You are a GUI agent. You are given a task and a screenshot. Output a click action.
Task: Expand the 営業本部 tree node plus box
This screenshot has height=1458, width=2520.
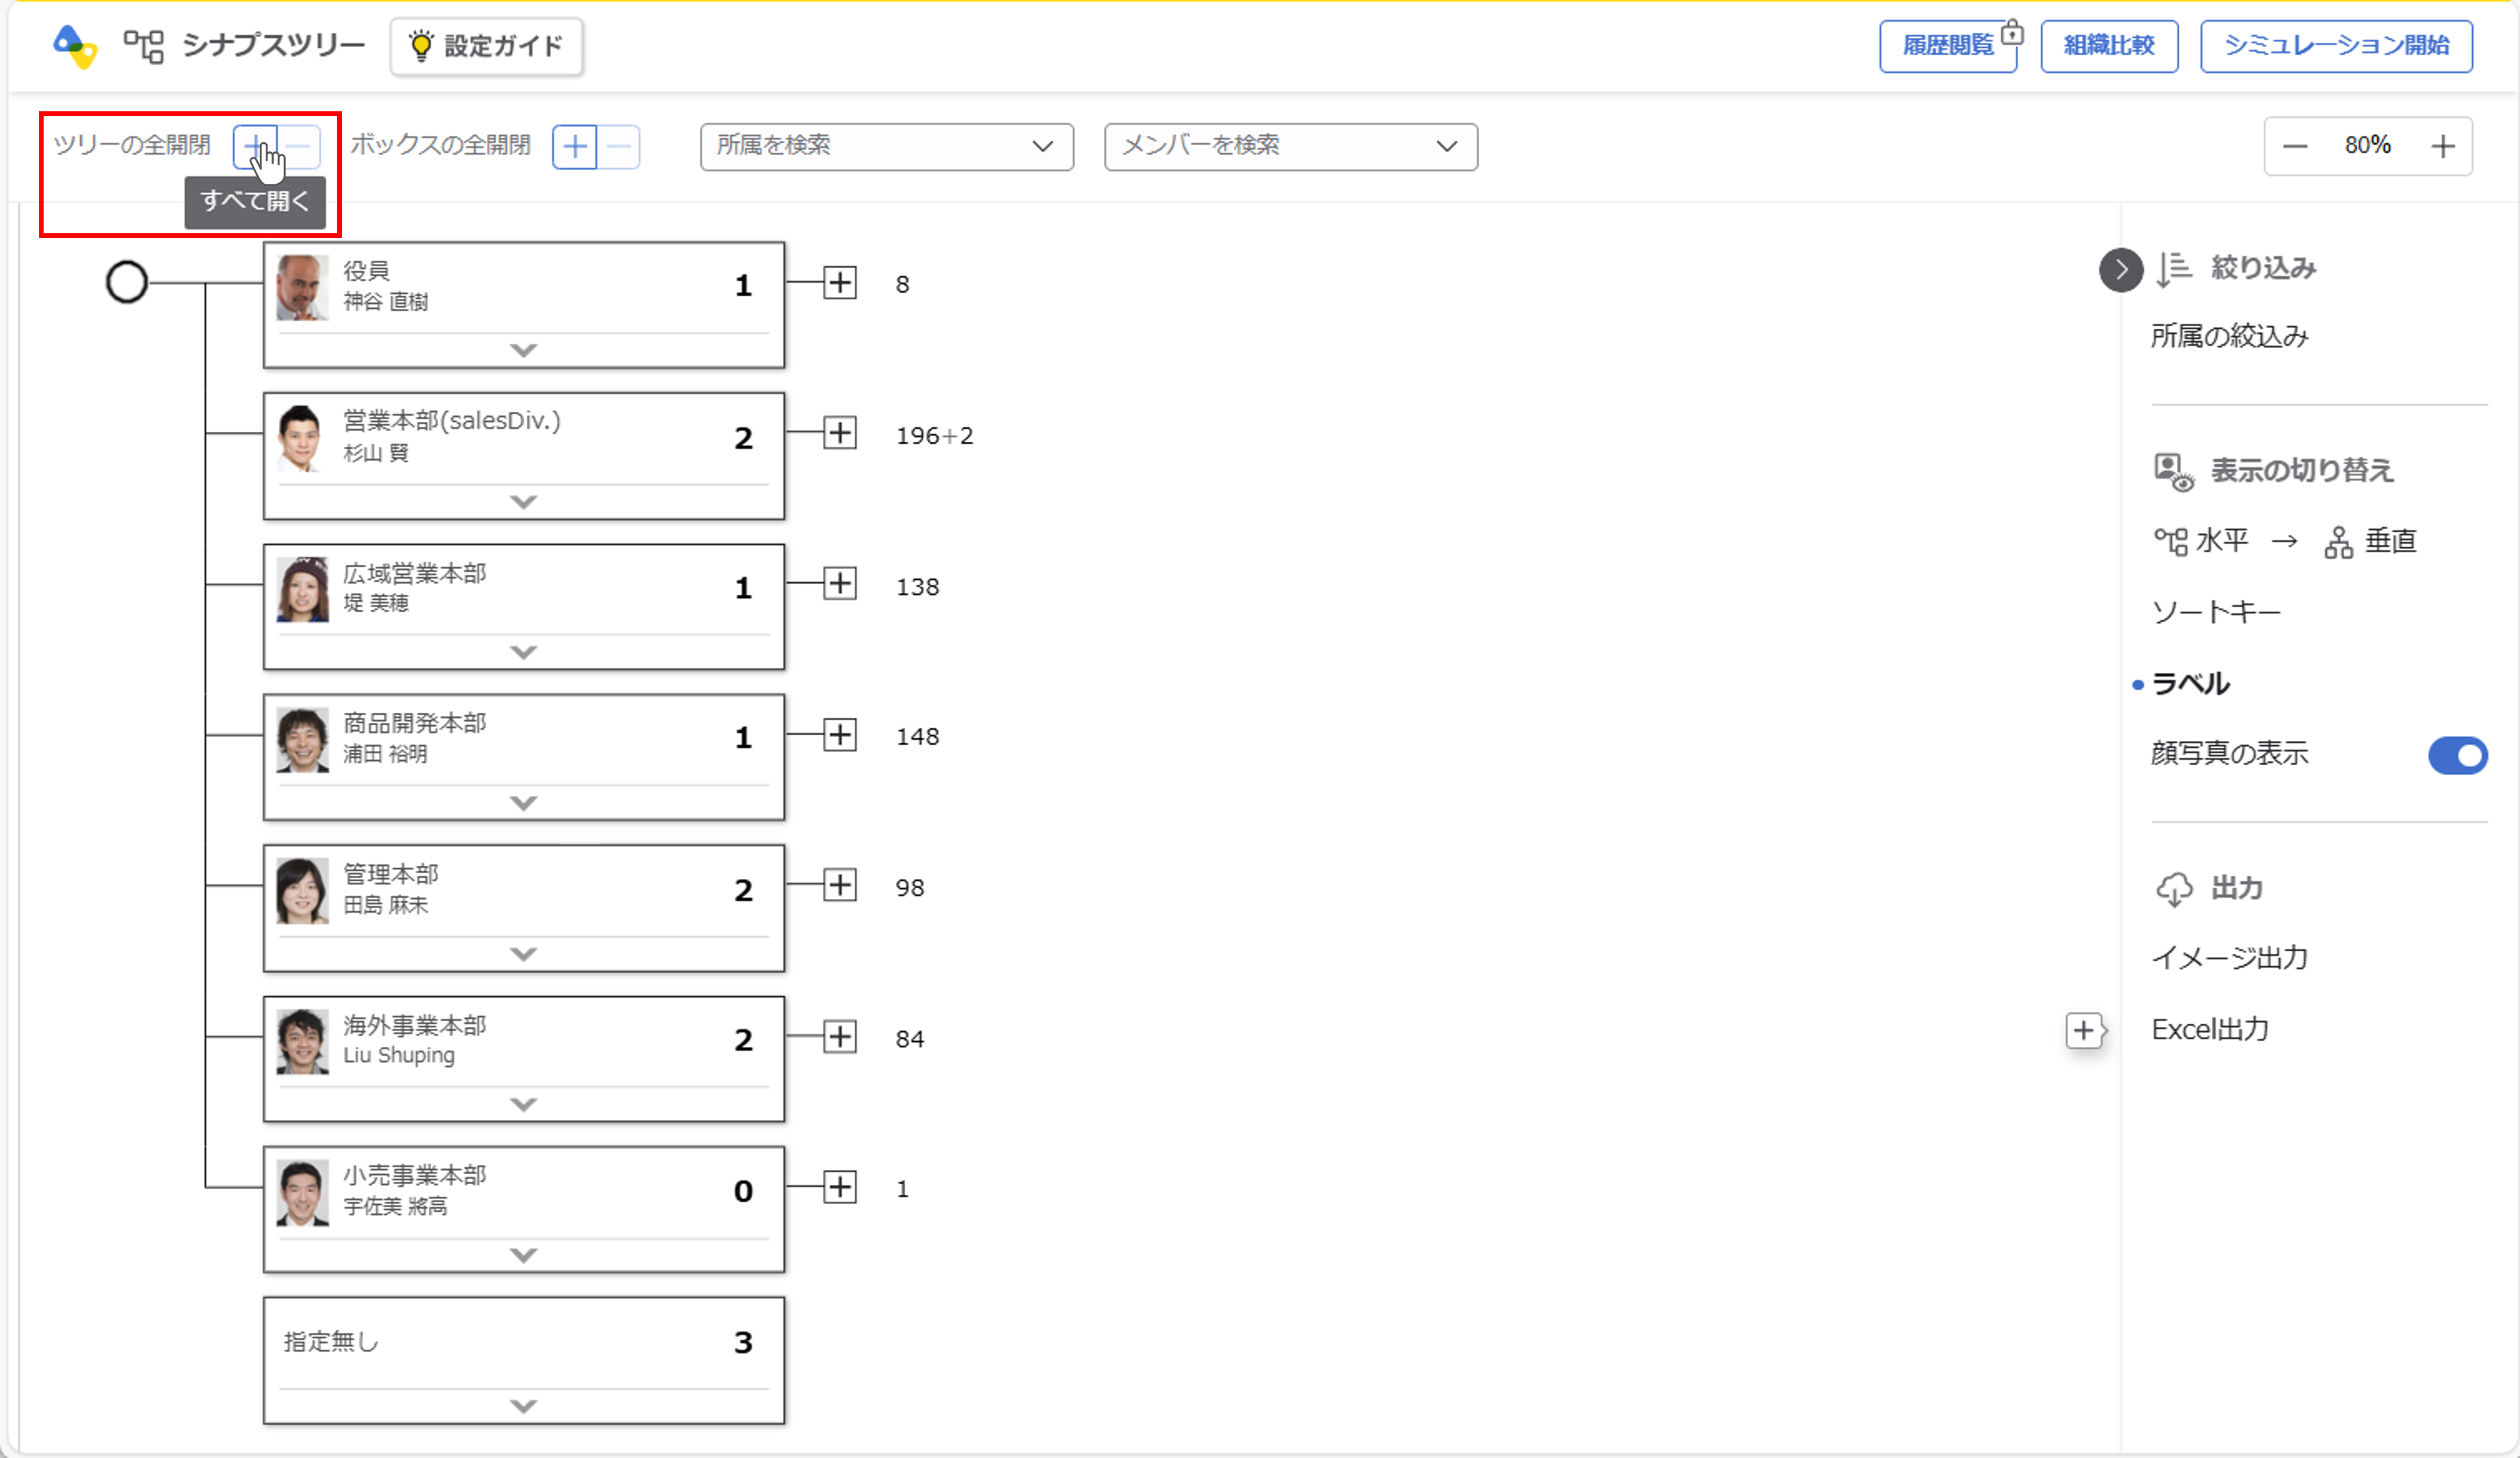tap(839, 434)
